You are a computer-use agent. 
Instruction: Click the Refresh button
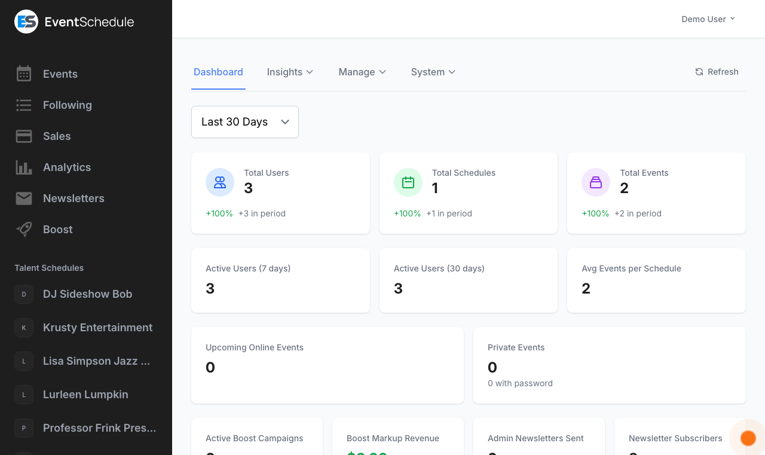tap(717, 72)
